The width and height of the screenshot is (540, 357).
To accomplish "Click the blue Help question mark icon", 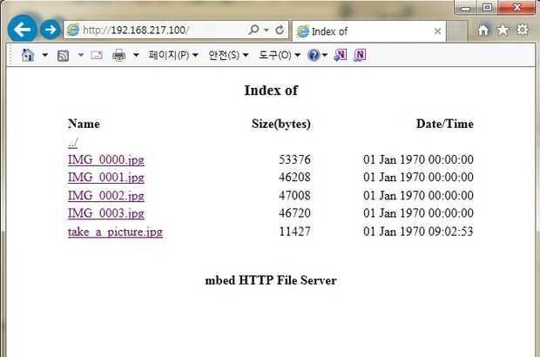I will (x=314, y=55).
